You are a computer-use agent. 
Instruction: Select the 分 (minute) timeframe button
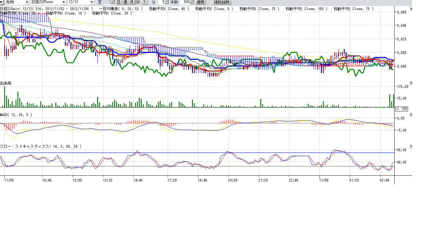(138, 2)
